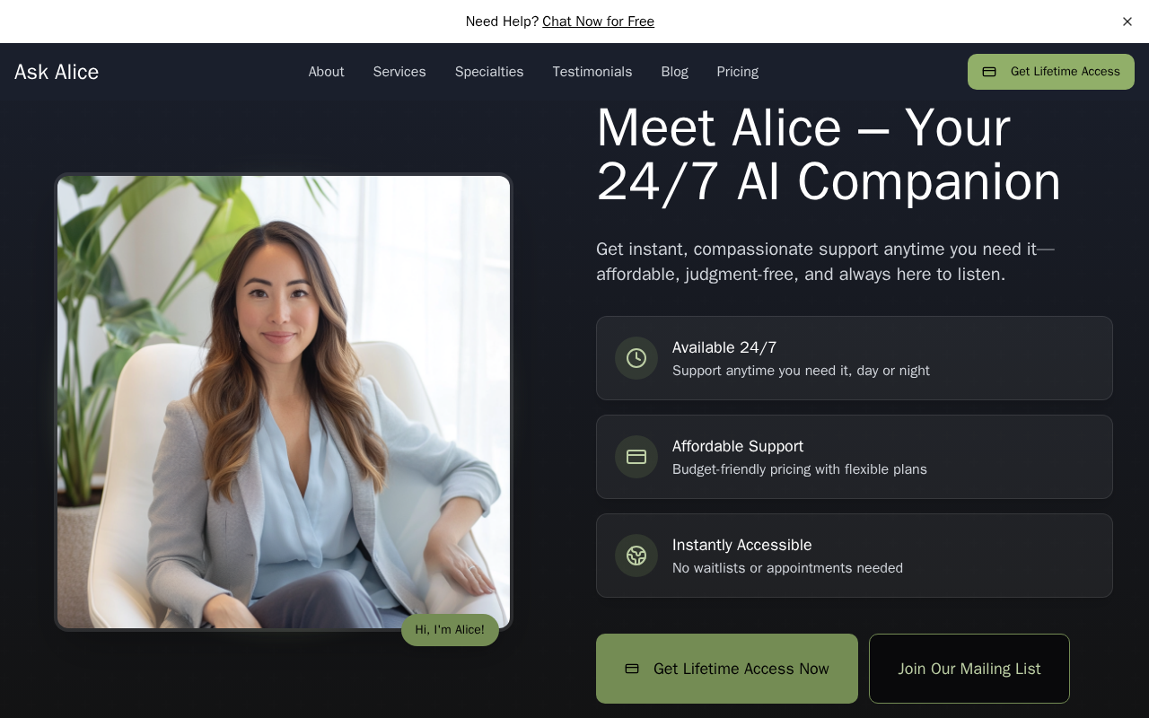Navigate to Pricing
This screenshot has width=1149, height=718.
(738, 72)
